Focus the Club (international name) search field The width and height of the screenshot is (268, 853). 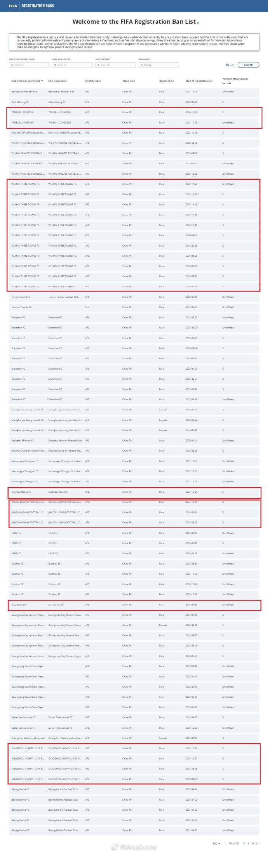tap(29, 65)
